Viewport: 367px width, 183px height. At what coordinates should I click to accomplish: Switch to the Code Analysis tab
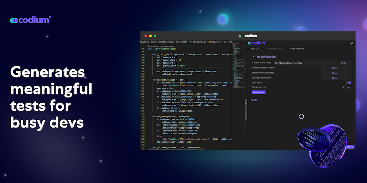click(297, 49)
